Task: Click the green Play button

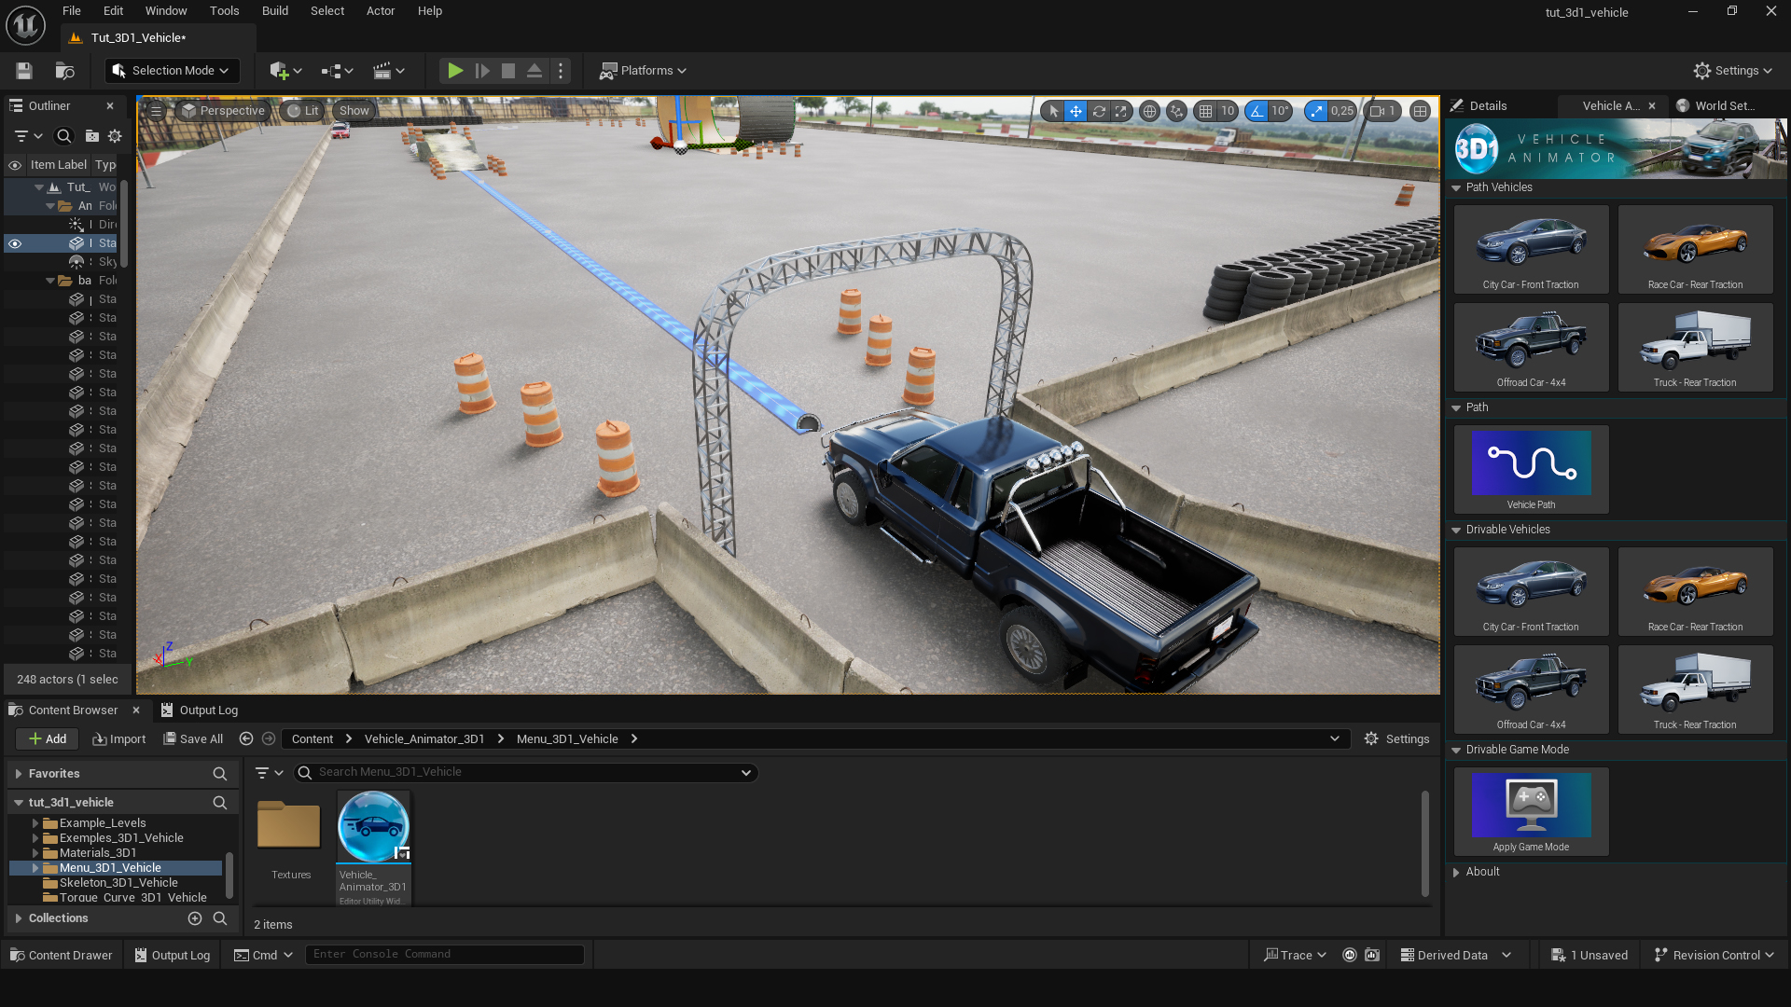Action: [x=454, y=71]
